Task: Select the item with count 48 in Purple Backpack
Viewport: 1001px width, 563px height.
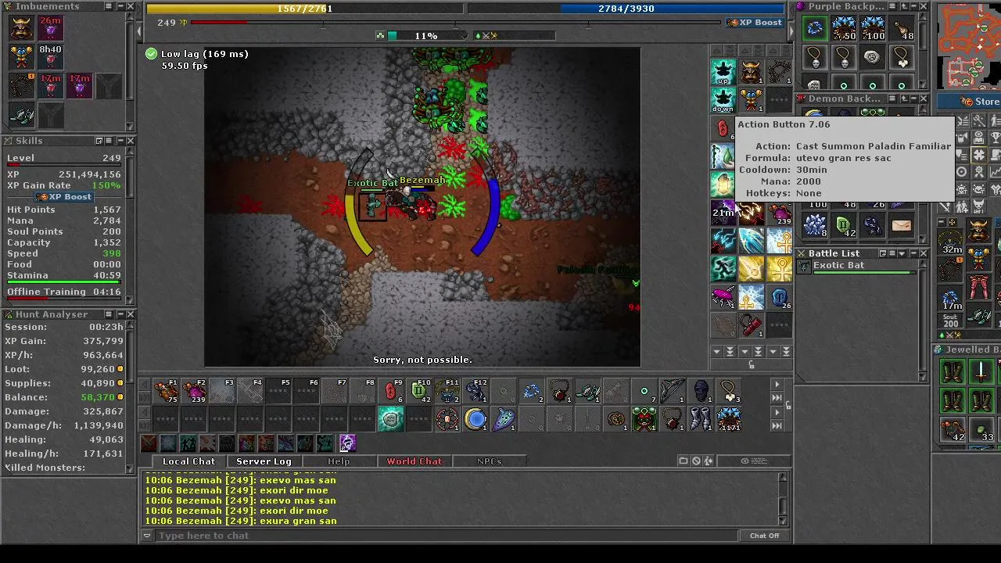Action: [x=901, y=29]
